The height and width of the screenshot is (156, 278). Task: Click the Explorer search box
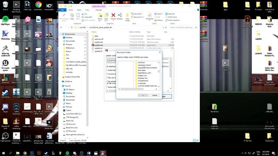[183, 27]
